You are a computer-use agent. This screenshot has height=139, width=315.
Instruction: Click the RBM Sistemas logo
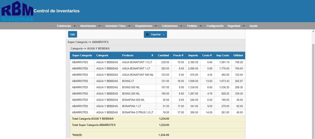pyautogui.click(x=17, y=11)
